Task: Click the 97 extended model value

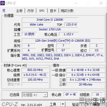Action: (63, 50)
